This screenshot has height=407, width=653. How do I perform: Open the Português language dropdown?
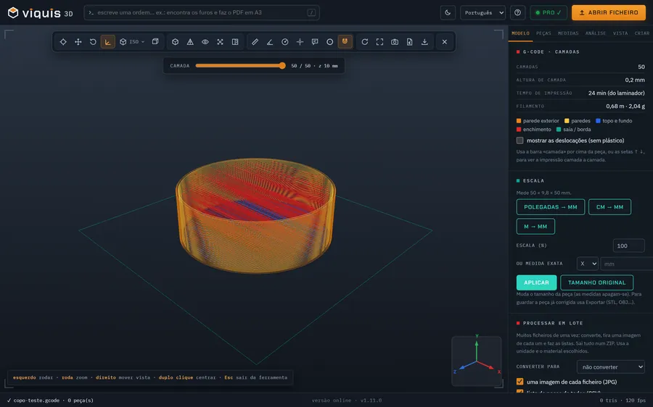click(482, 12)
